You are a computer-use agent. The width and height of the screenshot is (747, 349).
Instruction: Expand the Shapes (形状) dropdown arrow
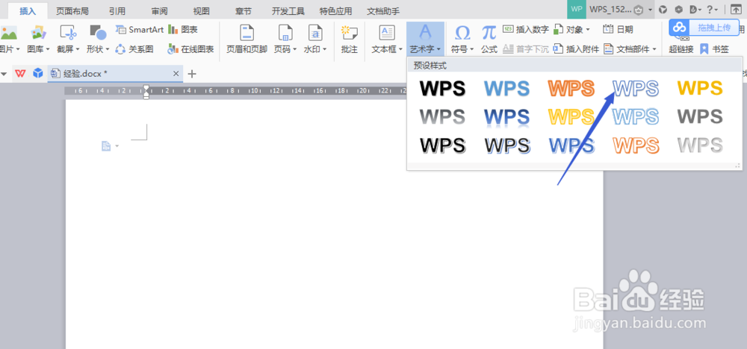[x=108, y=49]
